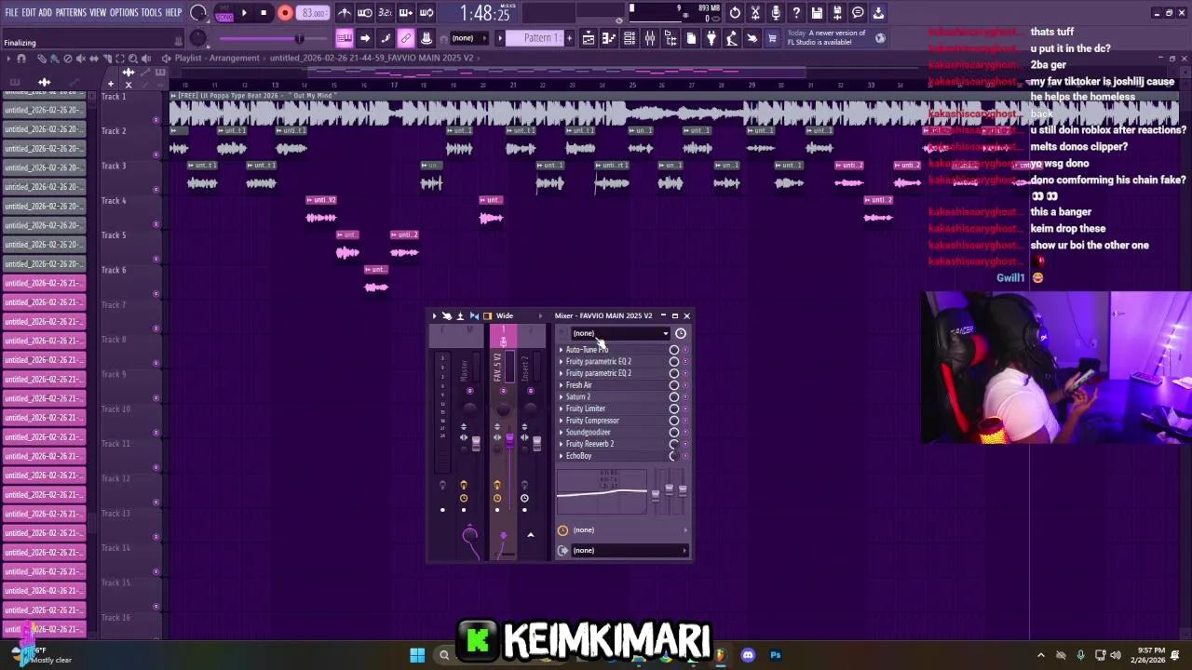
Task: Open the Mixer effects preset (none) dropdown
Action: pos(621,333)
